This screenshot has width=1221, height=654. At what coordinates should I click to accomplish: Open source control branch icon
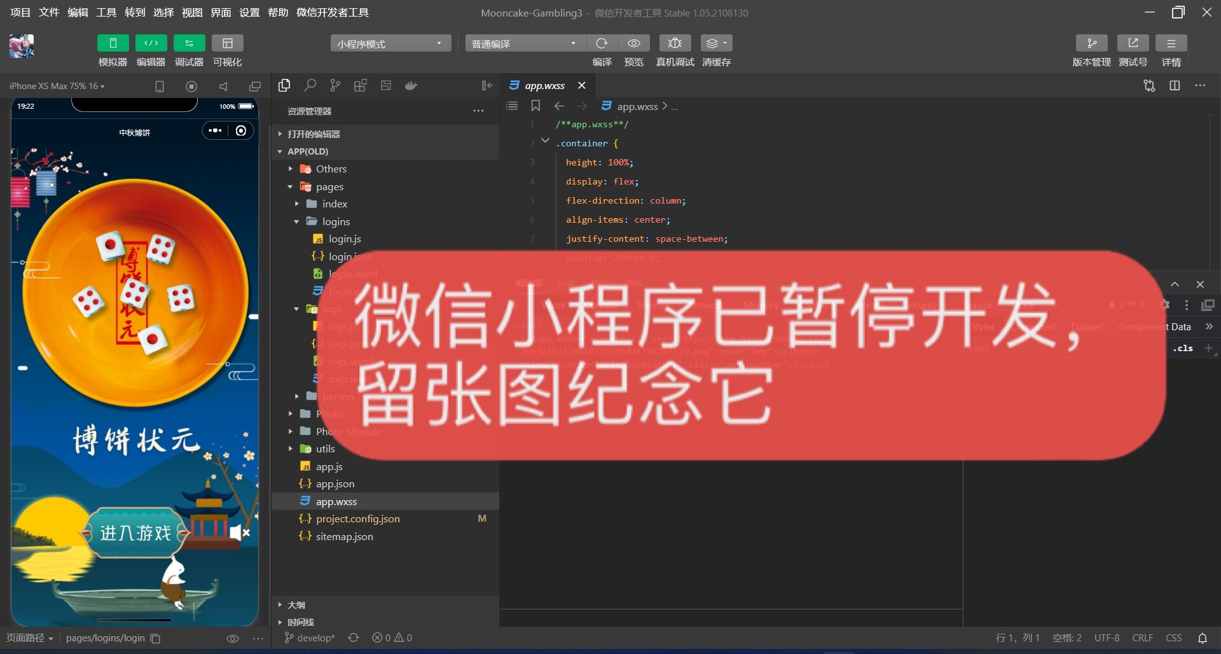[335, 85]
